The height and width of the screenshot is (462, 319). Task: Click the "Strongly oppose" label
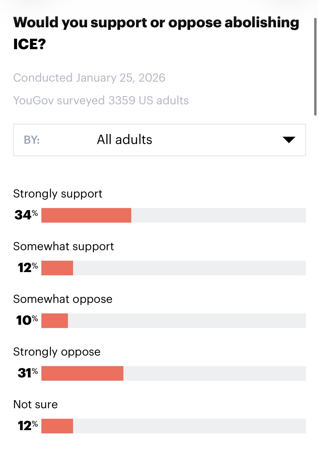coord(57,352)
